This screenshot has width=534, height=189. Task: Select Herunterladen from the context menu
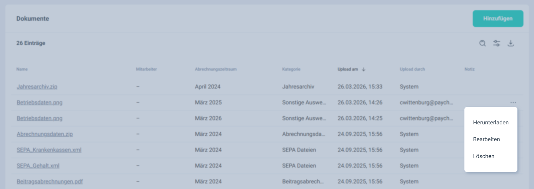coord(491,123)
